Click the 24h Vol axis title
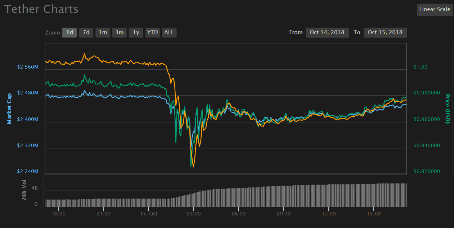 tap(24, 190)
